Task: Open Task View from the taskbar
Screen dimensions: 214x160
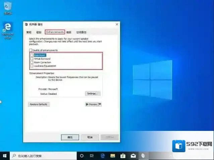Action: (x=92, y=156)
